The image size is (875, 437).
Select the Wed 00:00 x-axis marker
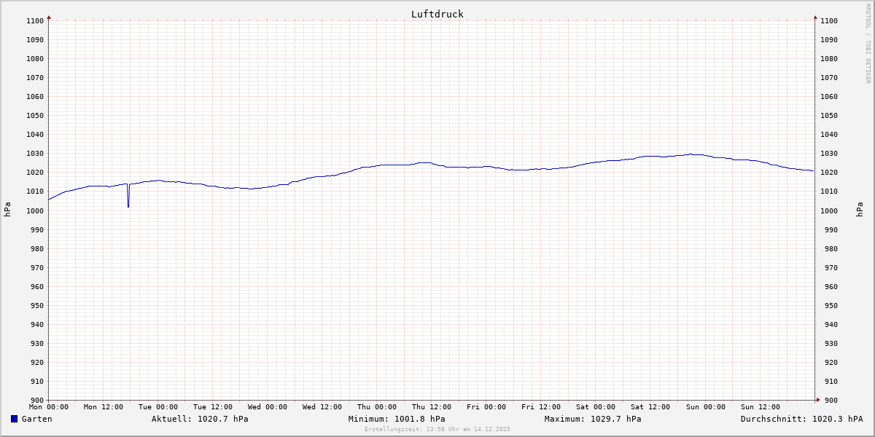pyautogui.click(x=267, y=407)
